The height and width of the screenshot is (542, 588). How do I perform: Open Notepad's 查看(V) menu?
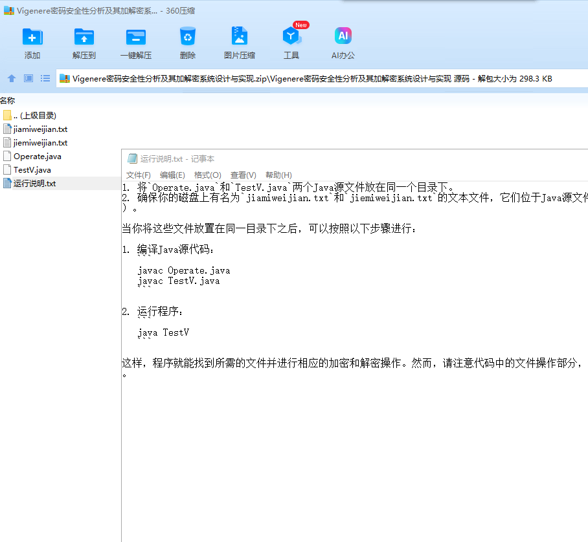point(243,175)
